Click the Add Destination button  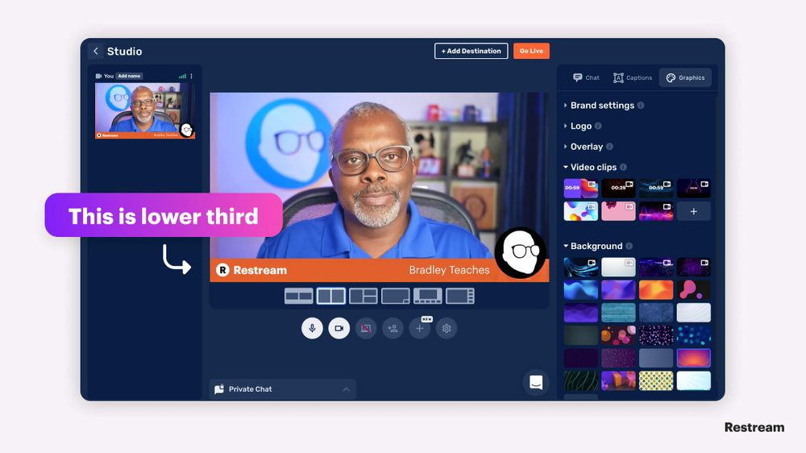click(x=472, y=51)
